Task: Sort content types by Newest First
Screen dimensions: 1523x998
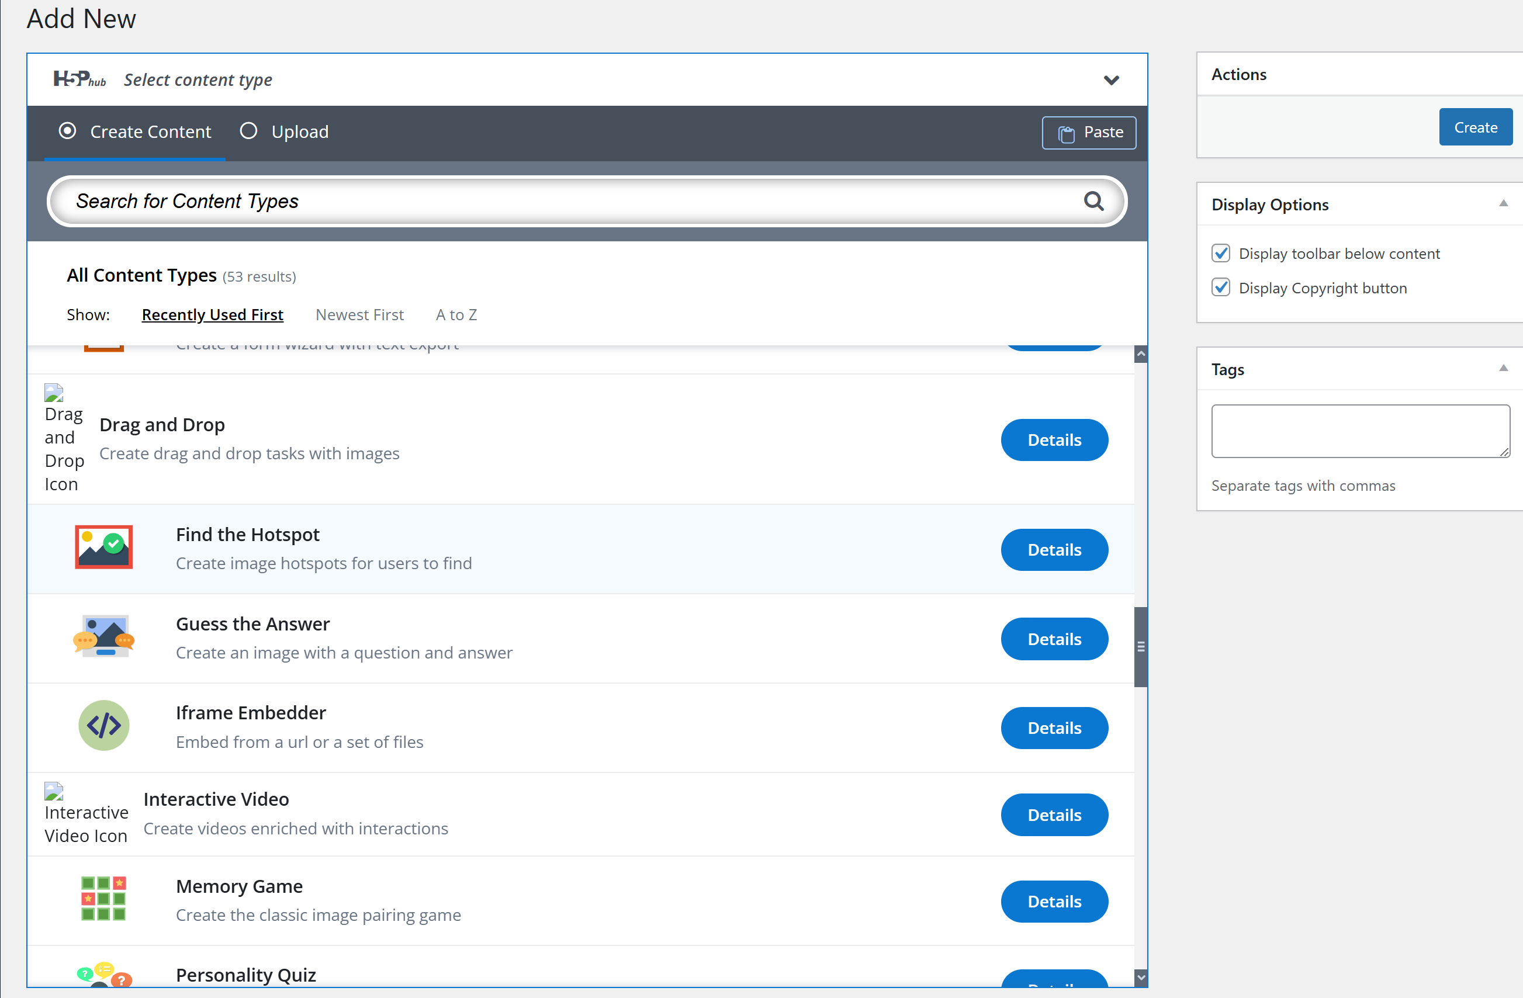Action: pos(359,315)
